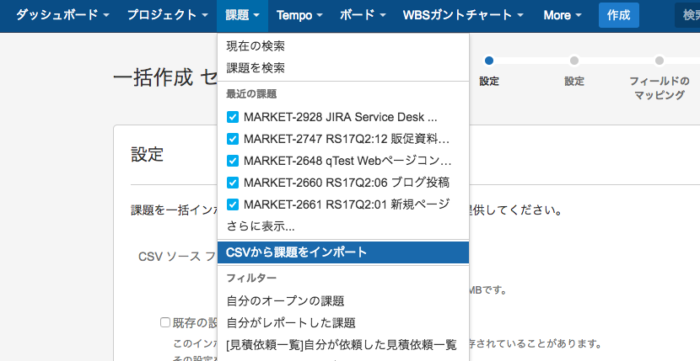Toggle the 既存の設定 checkbox

(165, 322)
